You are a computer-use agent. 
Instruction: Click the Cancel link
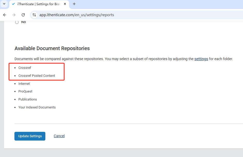[59, 136]
